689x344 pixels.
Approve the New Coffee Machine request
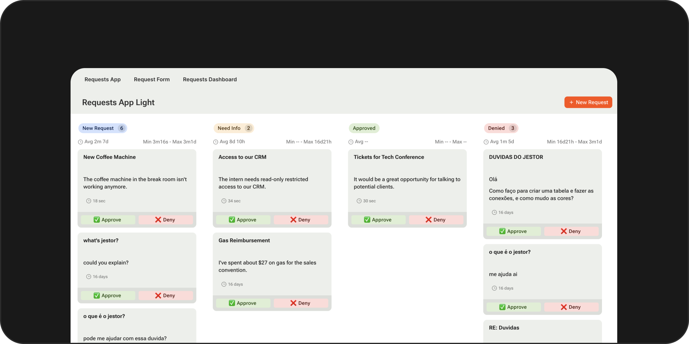coord(108,219)
